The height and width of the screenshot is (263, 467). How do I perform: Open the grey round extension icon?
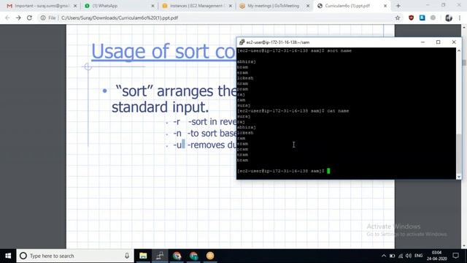[433, 18]
